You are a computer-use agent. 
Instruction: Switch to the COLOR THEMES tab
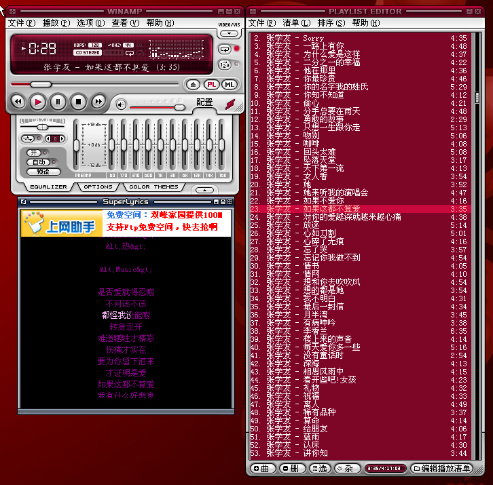(153, 187)
